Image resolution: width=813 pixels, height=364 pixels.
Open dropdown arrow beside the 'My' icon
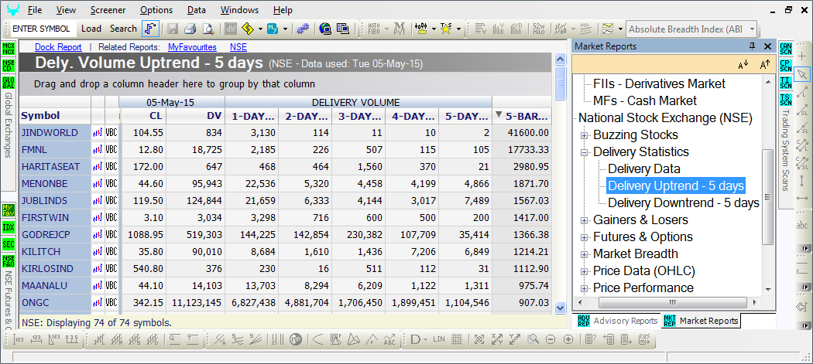pos(285,29)
